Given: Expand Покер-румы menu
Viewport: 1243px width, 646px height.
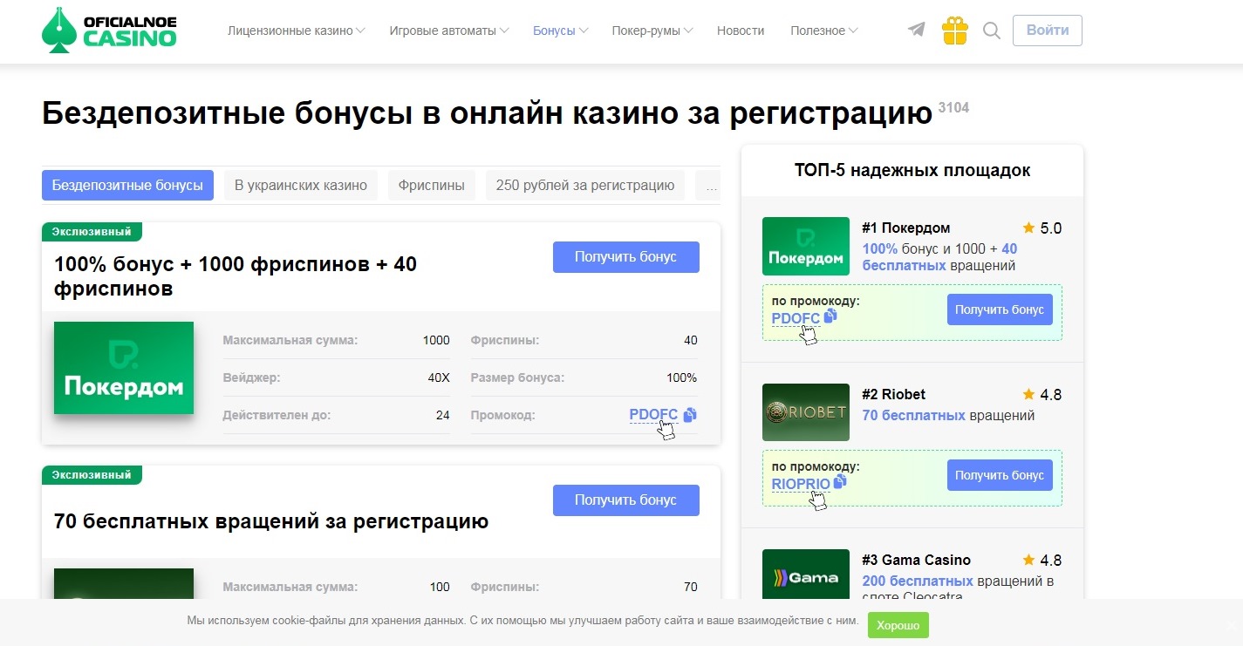Looking at the screenshot, I should pyautogui.click(x=652, y=31).
